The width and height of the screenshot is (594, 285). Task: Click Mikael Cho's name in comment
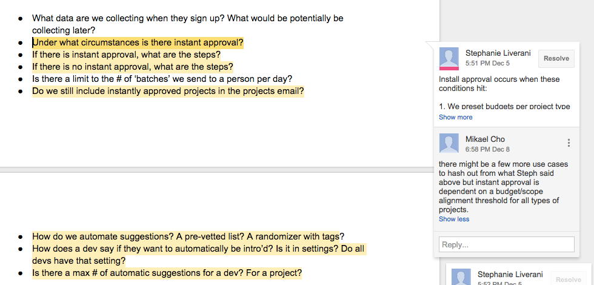point(485,139)
